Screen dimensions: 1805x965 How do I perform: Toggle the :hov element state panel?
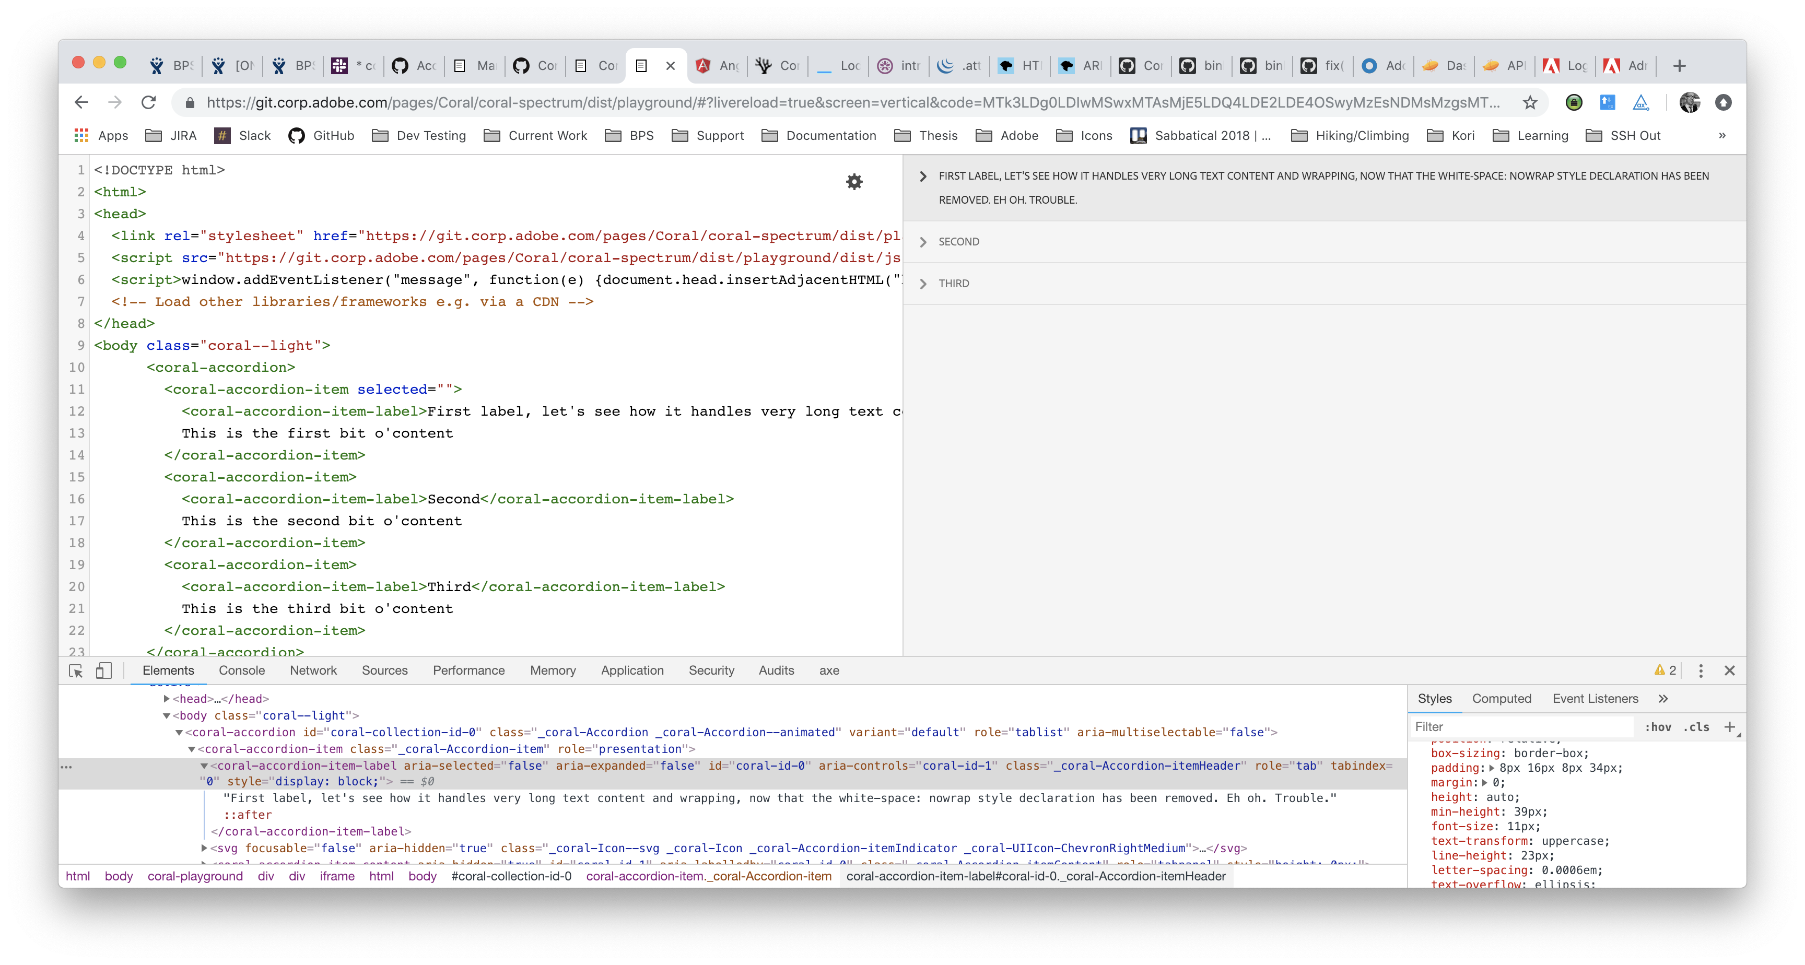(1658, 727)
